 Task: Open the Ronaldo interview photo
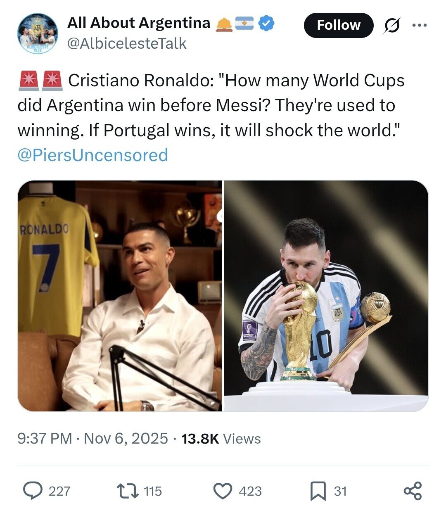click(120, 296)
